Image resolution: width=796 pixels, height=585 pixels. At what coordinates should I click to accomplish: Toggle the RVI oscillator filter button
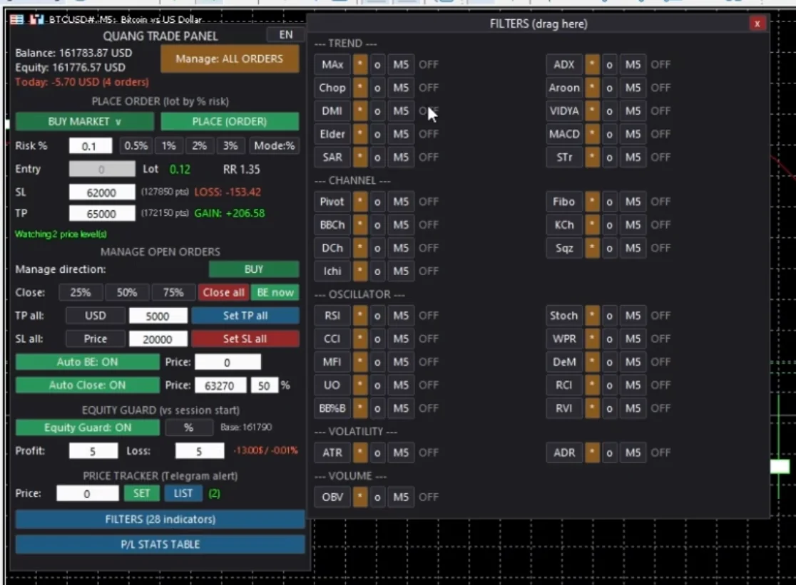(x=564, y=408)
